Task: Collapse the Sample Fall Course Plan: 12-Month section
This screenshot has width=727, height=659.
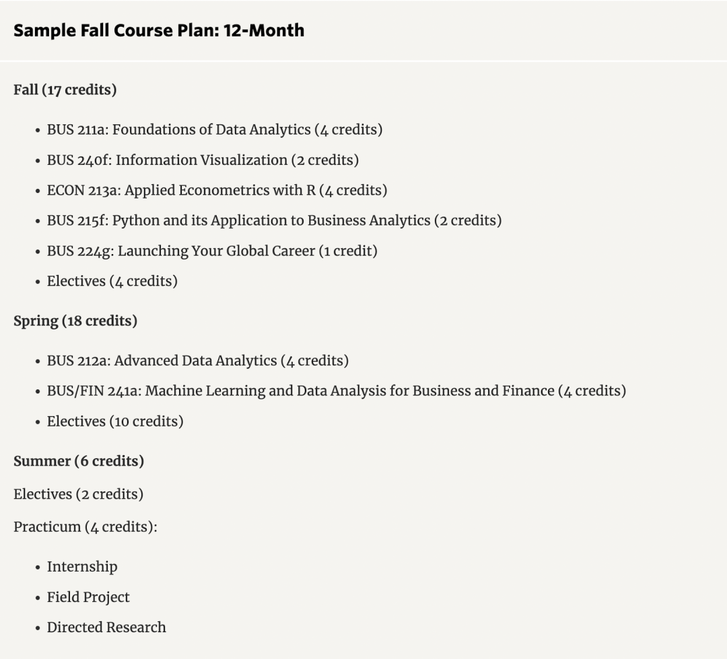Action: 159,30
